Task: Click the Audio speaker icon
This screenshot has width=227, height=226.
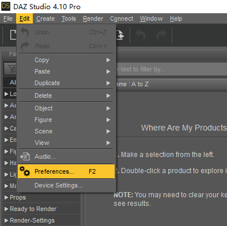Action: [x=25, y=156]
